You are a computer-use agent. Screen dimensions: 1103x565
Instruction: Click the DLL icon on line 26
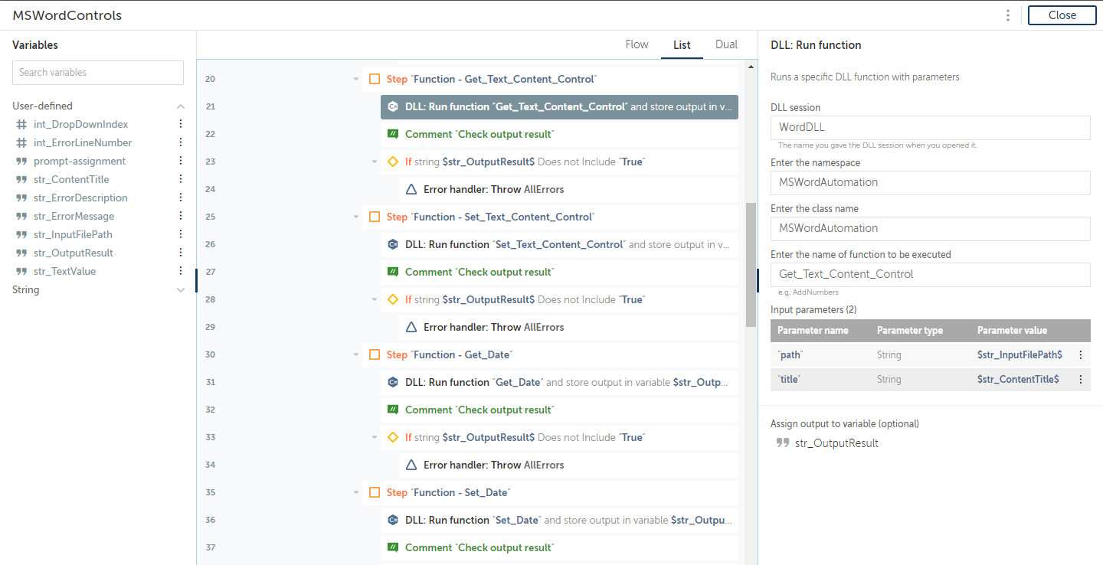[393, 244]
